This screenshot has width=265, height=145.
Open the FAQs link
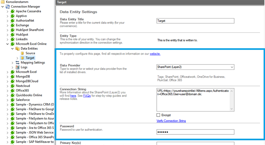point(87,96)
